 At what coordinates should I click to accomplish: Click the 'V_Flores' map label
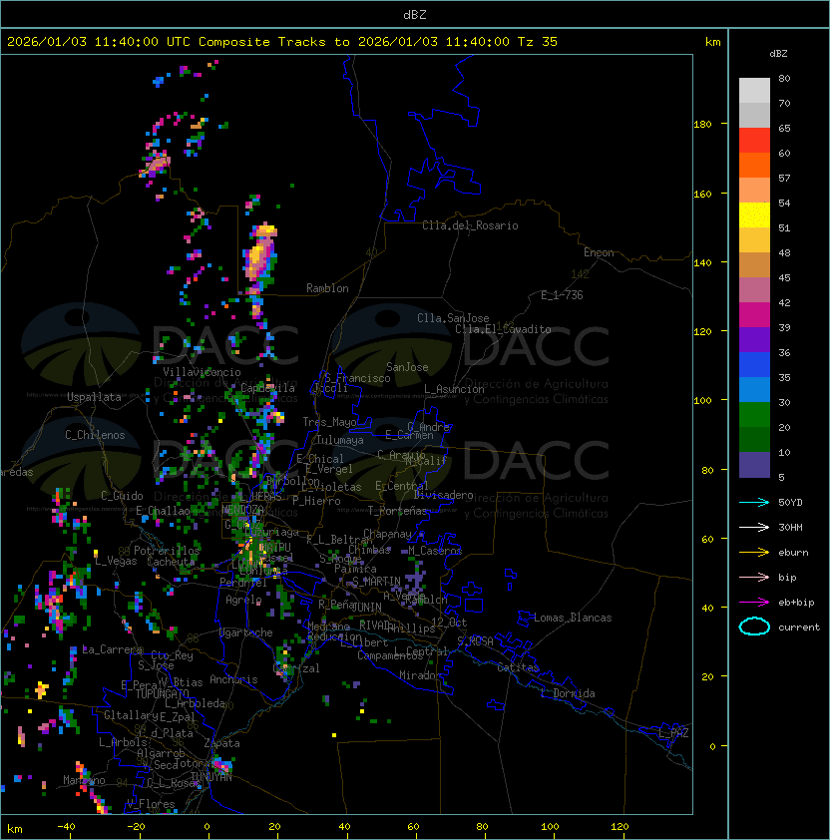(151, 804)
